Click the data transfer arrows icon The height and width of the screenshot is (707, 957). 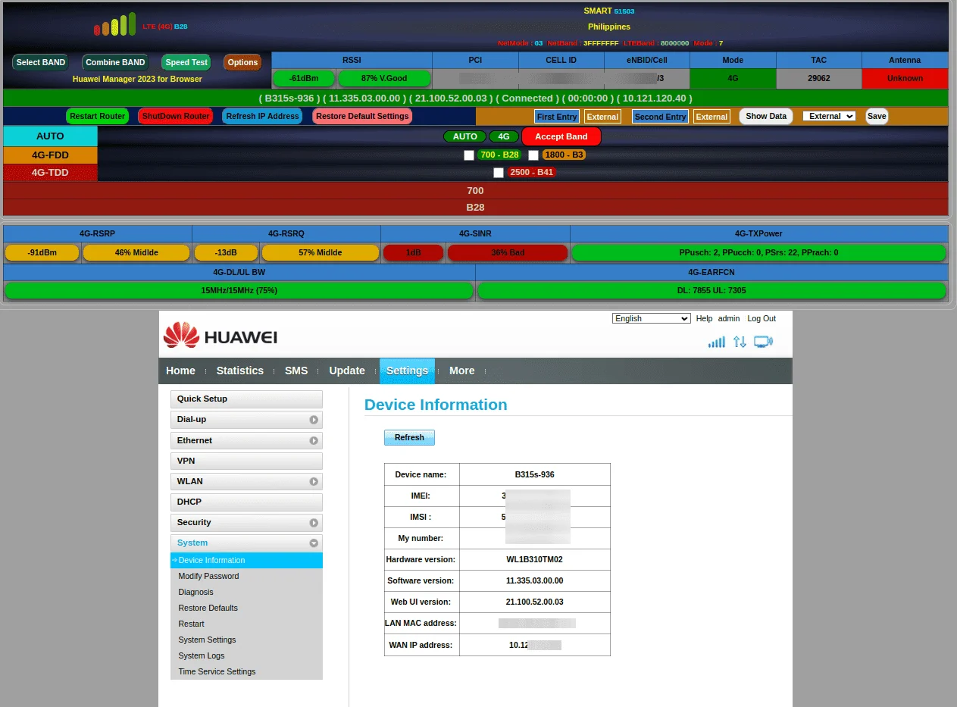(740, 342)
